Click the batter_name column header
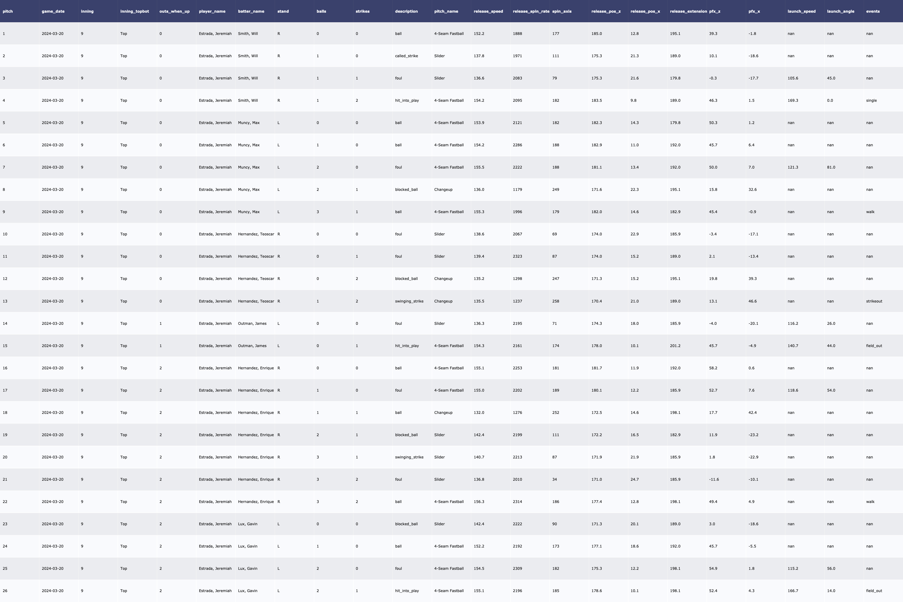The height and width of the screenshot is (602, 903). (x=251, y=11)
